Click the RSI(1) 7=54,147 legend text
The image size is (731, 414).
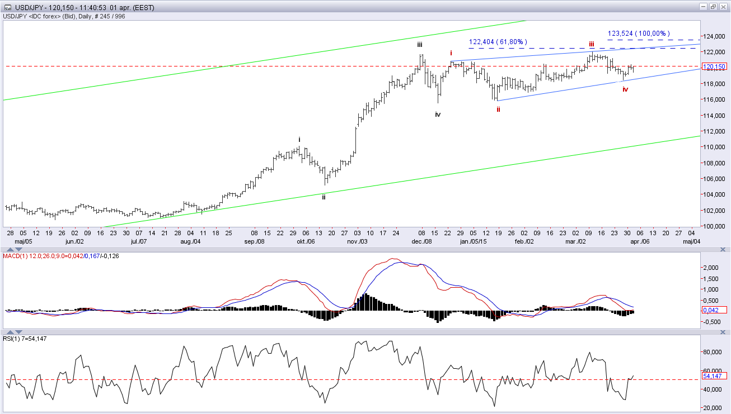(x=28, y=339)
